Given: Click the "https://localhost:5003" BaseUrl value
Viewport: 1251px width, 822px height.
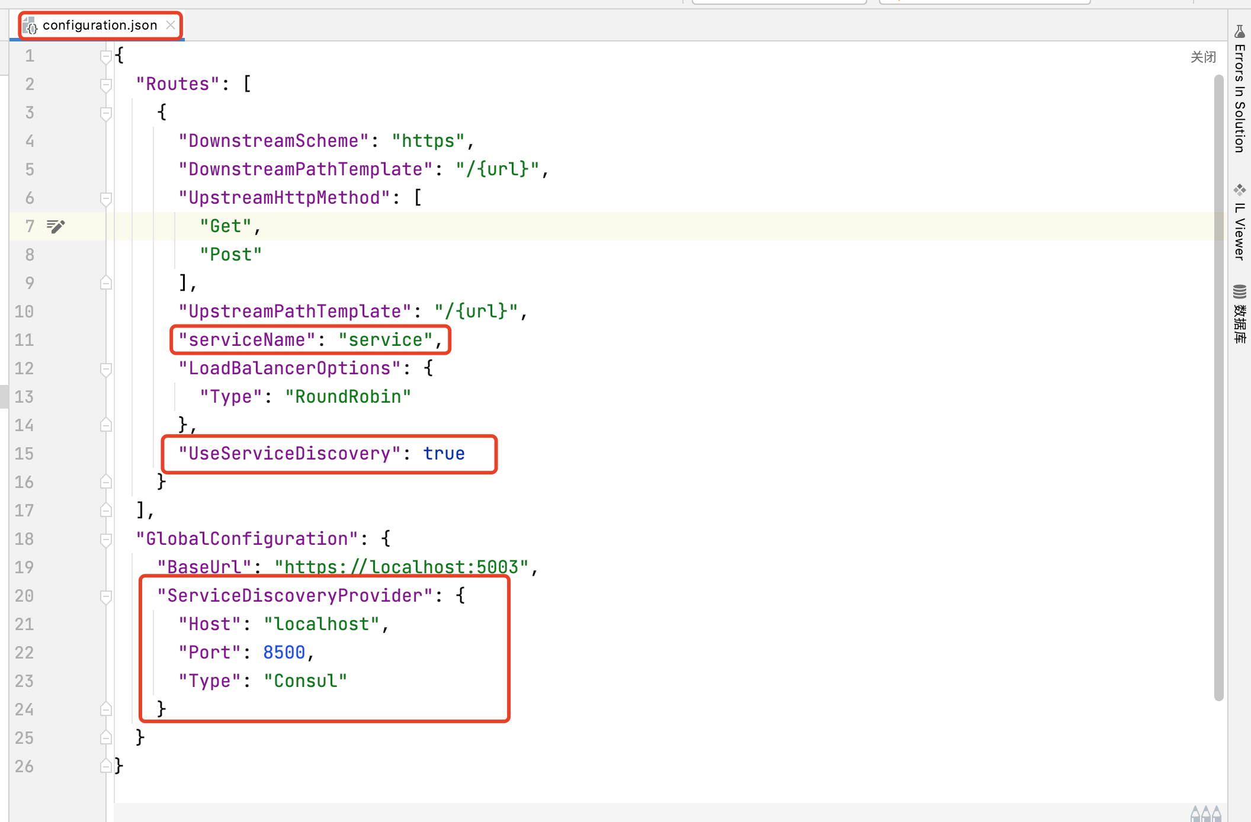Looking at the screenshot, I should click(x=402, y=567).
